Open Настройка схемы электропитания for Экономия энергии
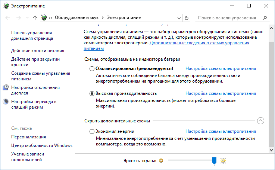 221,131
